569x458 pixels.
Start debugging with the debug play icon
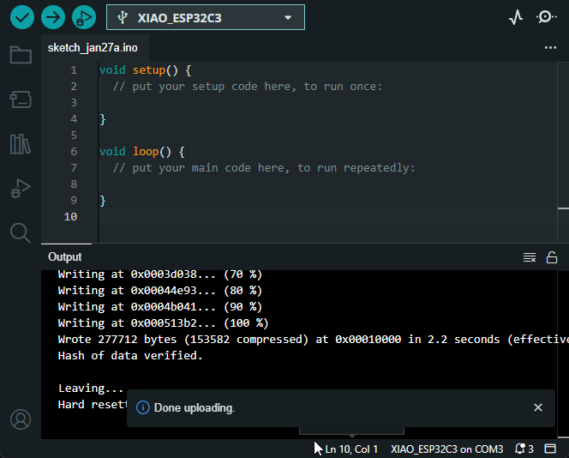click(x=83, y=17)
